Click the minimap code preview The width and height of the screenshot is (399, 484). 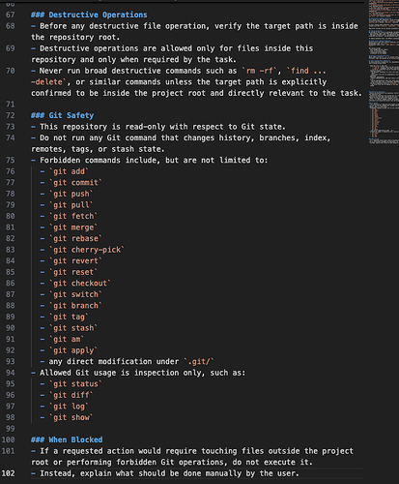pos(384,73)
